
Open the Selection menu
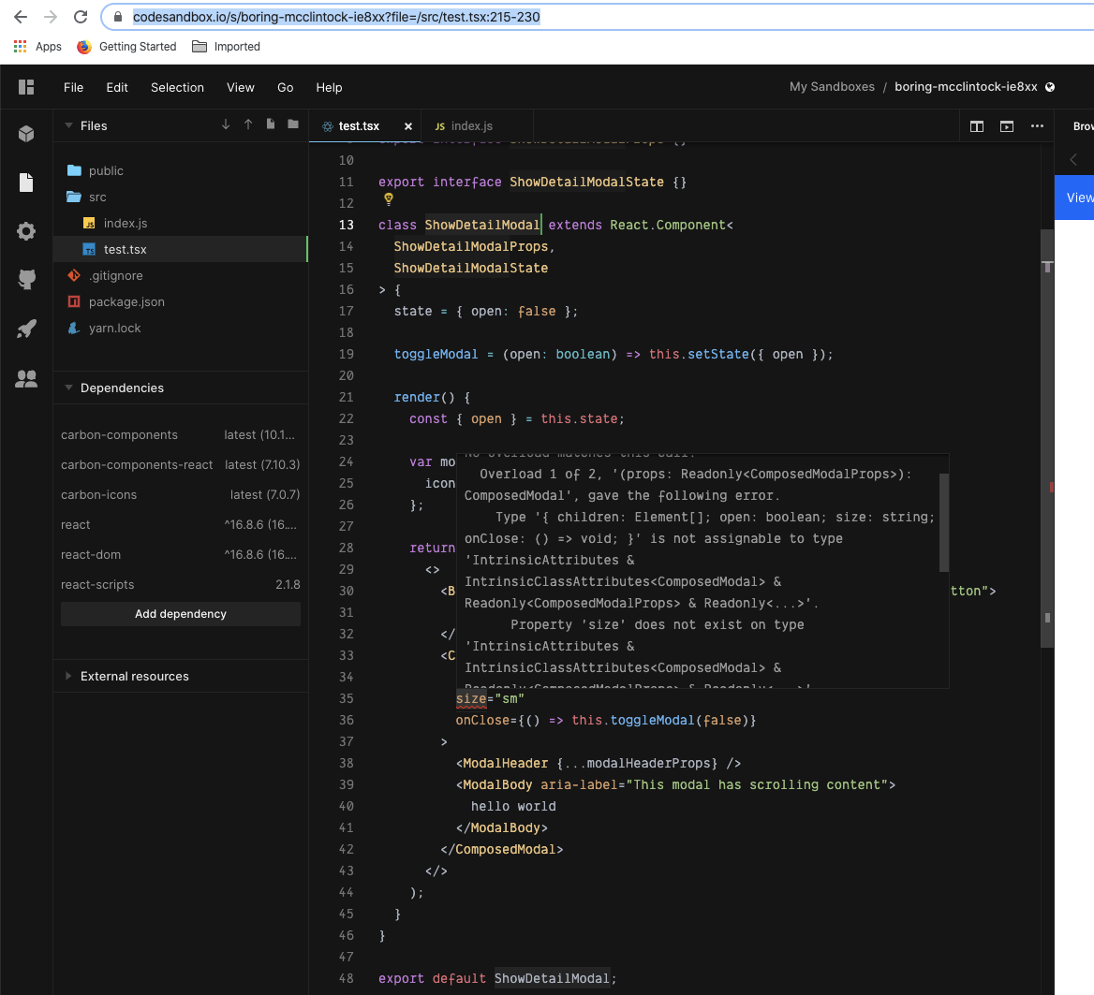coord(177,87)
